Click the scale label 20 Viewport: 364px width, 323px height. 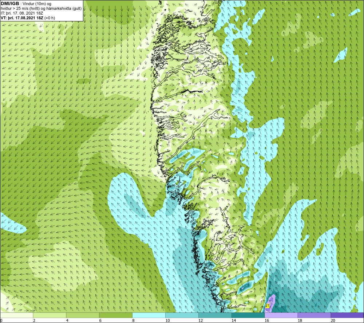tap(333, 321)
